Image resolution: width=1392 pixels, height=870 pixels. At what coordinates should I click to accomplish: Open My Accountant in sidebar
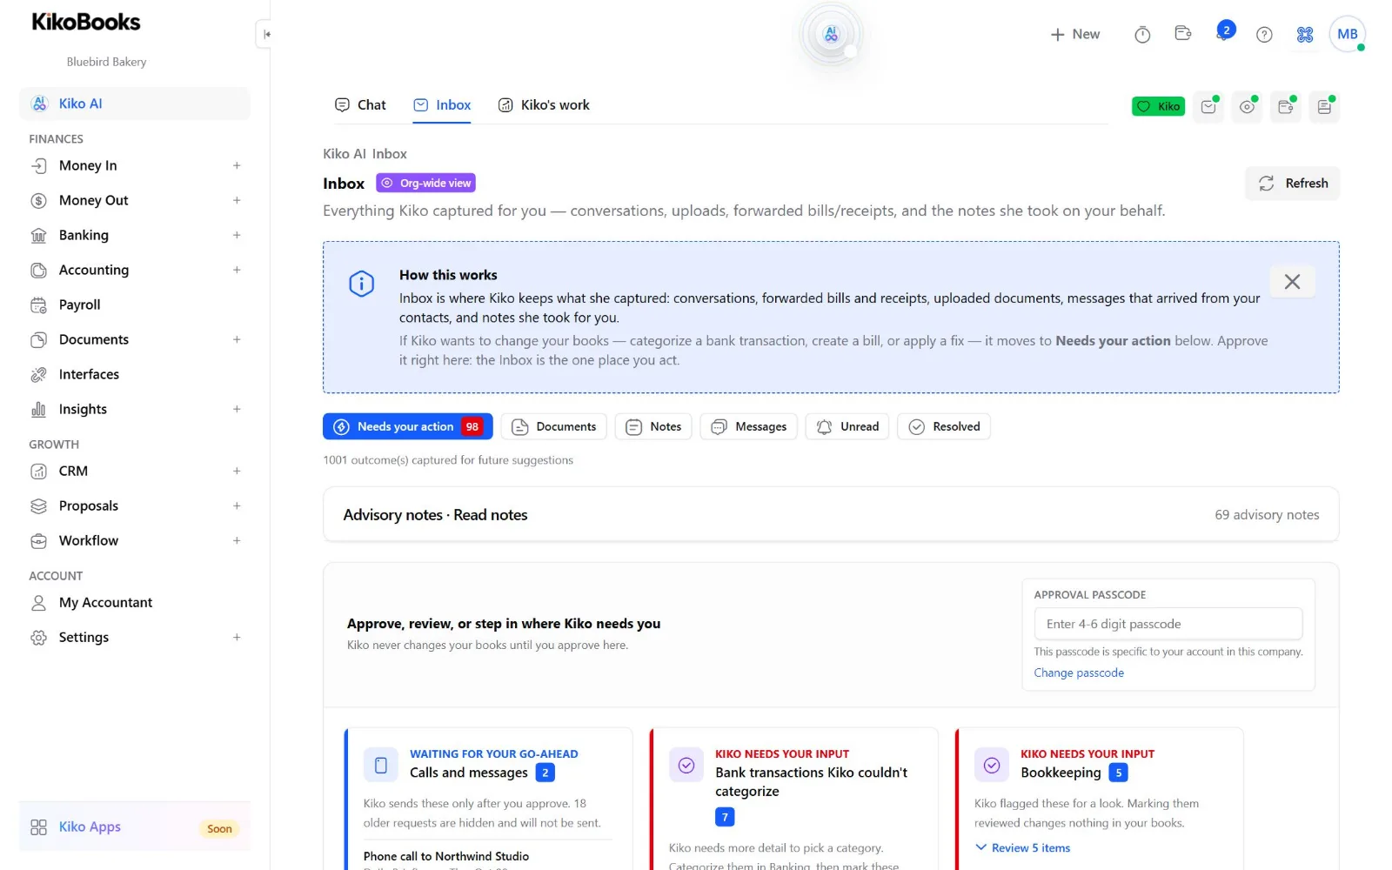pyautogui.click(x=105, y=602)
